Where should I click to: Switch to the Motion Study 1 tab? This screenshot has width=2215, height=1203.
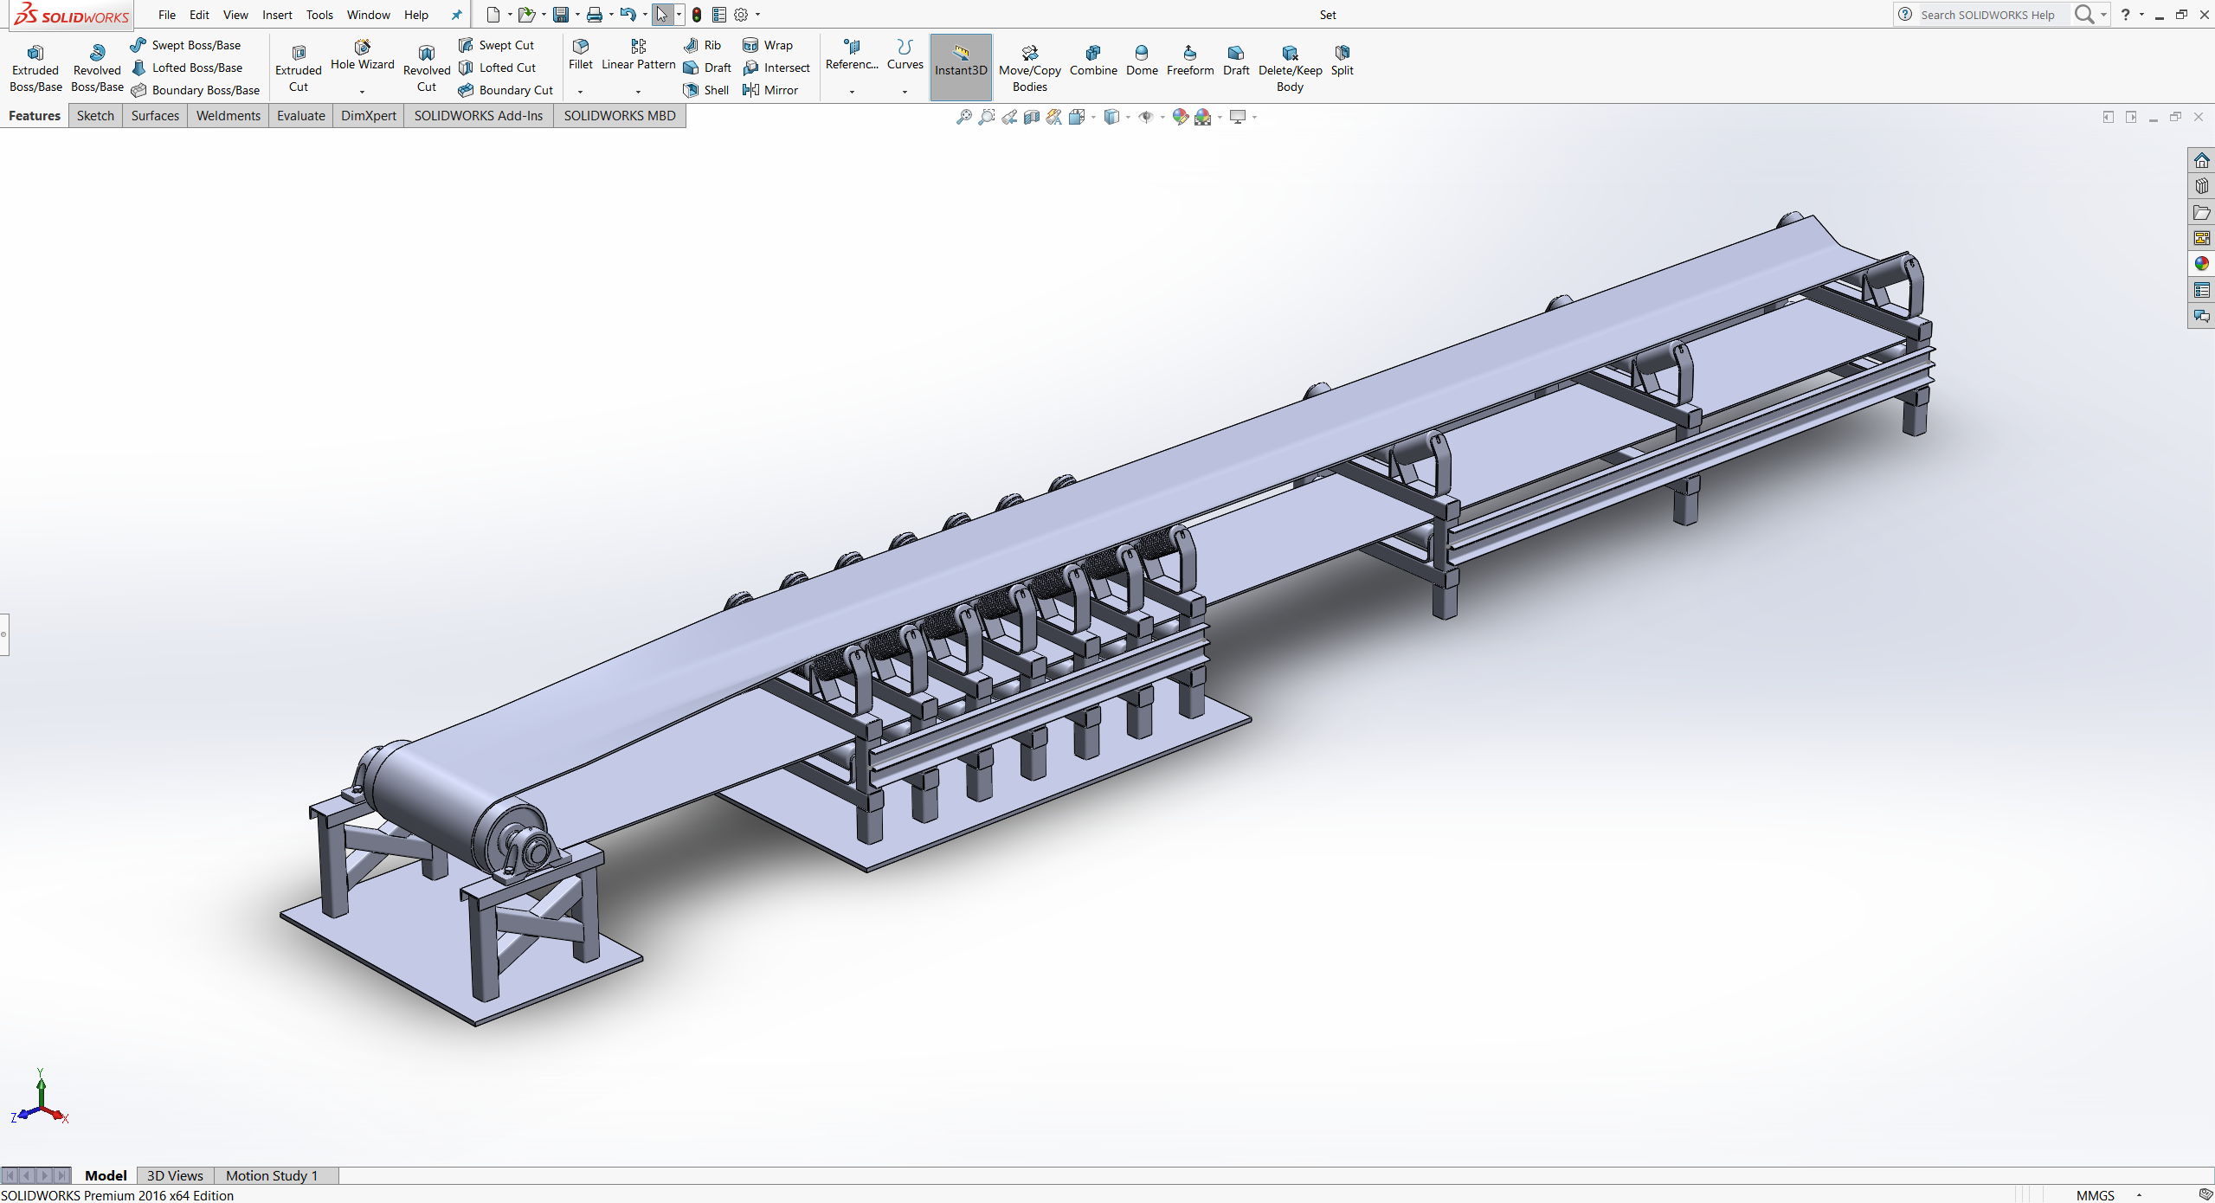pos(271,1174)
